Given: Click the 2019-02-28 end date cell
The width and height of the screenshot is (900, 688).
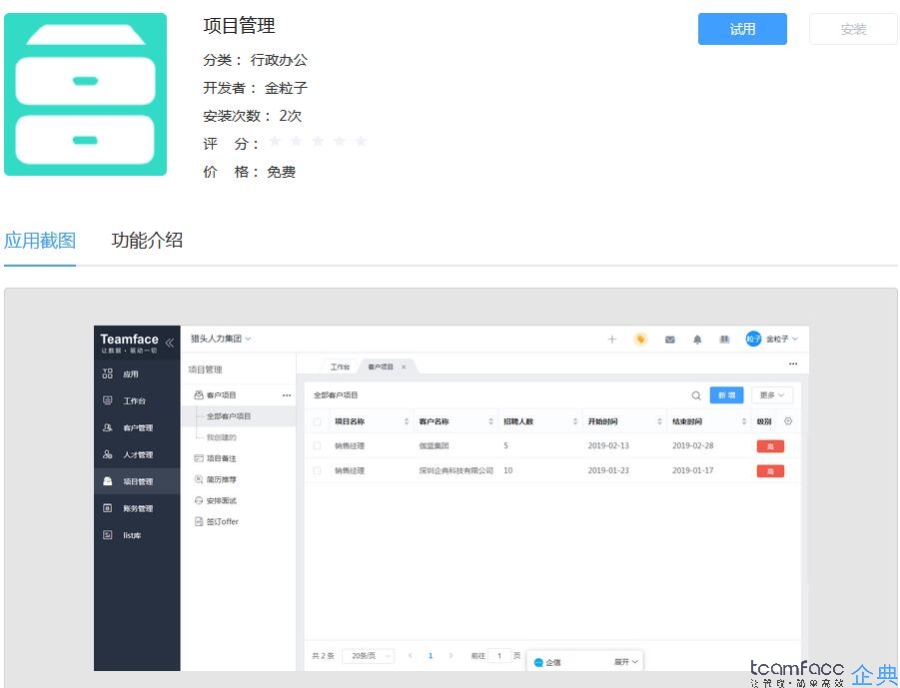Looking at the screenshot, I should [693, 445].
